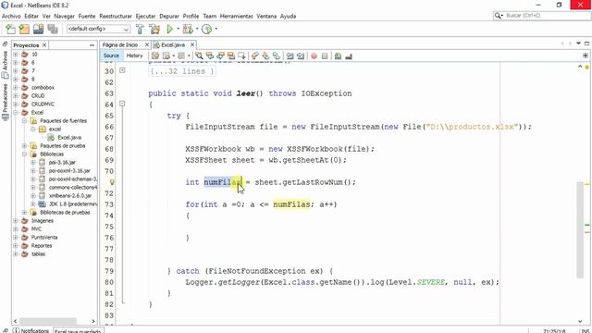592x333 pixels.
Task: Open the Reestructurar menu
Action: tap(116, 17)
